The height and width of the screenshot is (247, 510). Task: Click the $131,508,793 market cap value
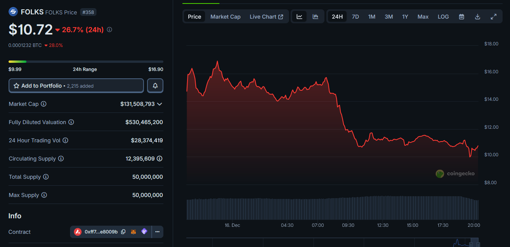(137, 104)
